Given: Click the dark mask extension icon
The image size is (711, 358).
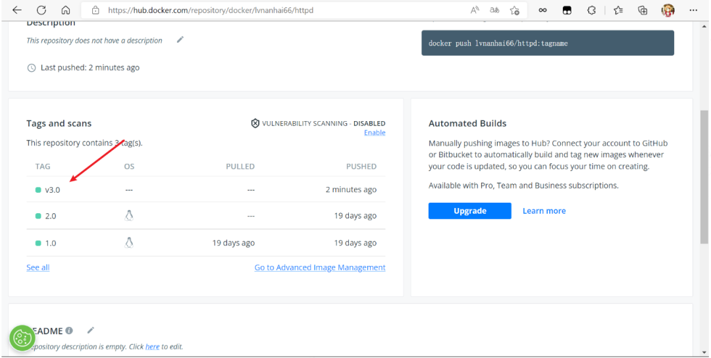Looking at the screenshot, I should tap(567, 10).
